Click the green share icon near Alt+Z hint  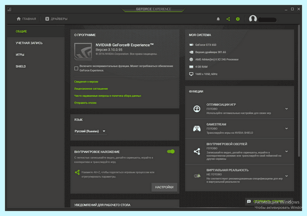click(x=77, y=172)
